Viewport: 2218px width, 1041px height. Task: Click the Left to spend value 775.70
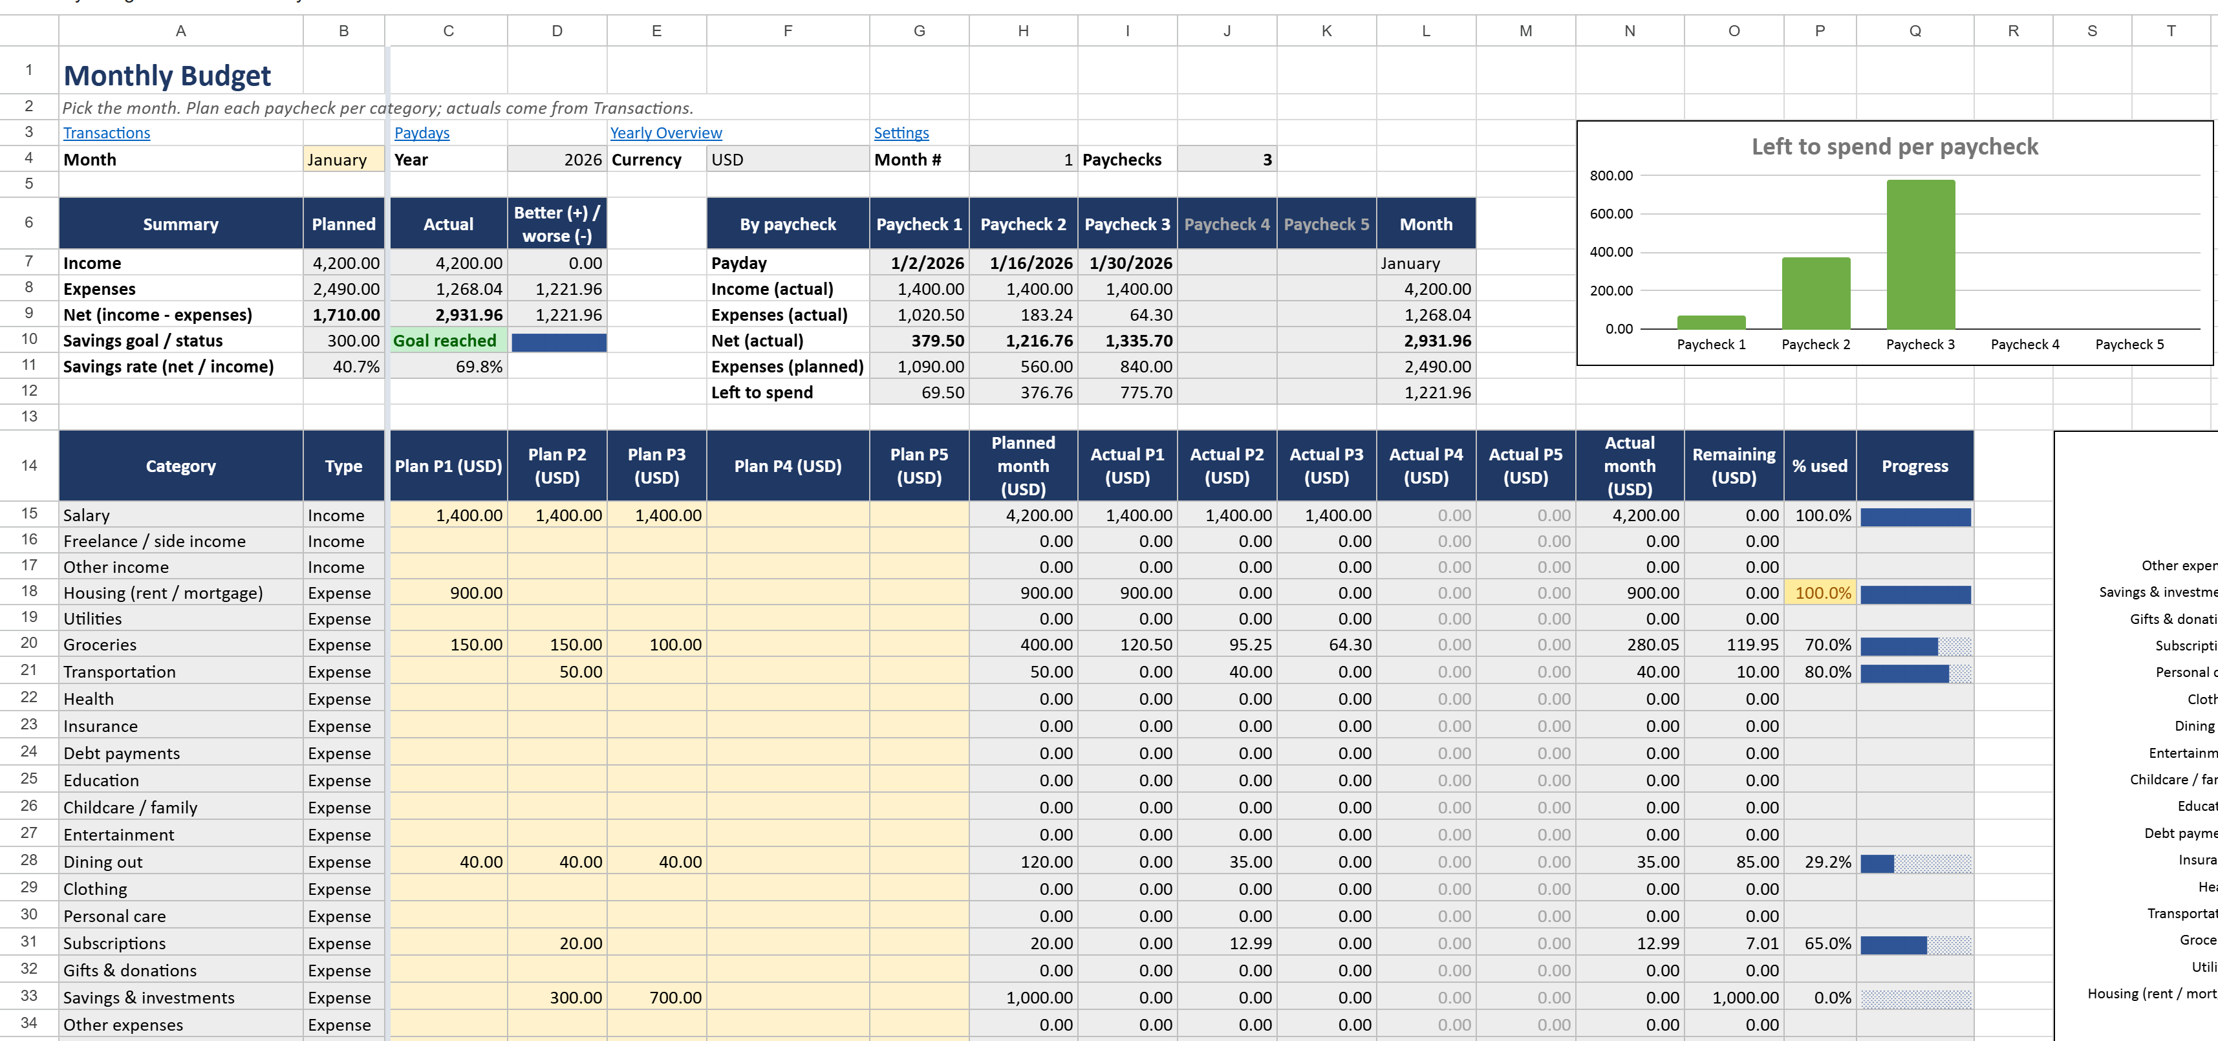click(x=1128, y=392)
